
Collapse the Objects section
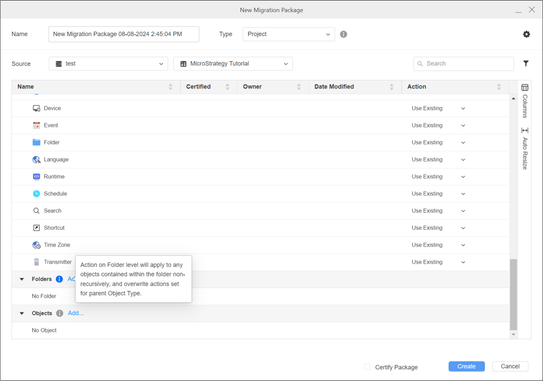(22, 313)
